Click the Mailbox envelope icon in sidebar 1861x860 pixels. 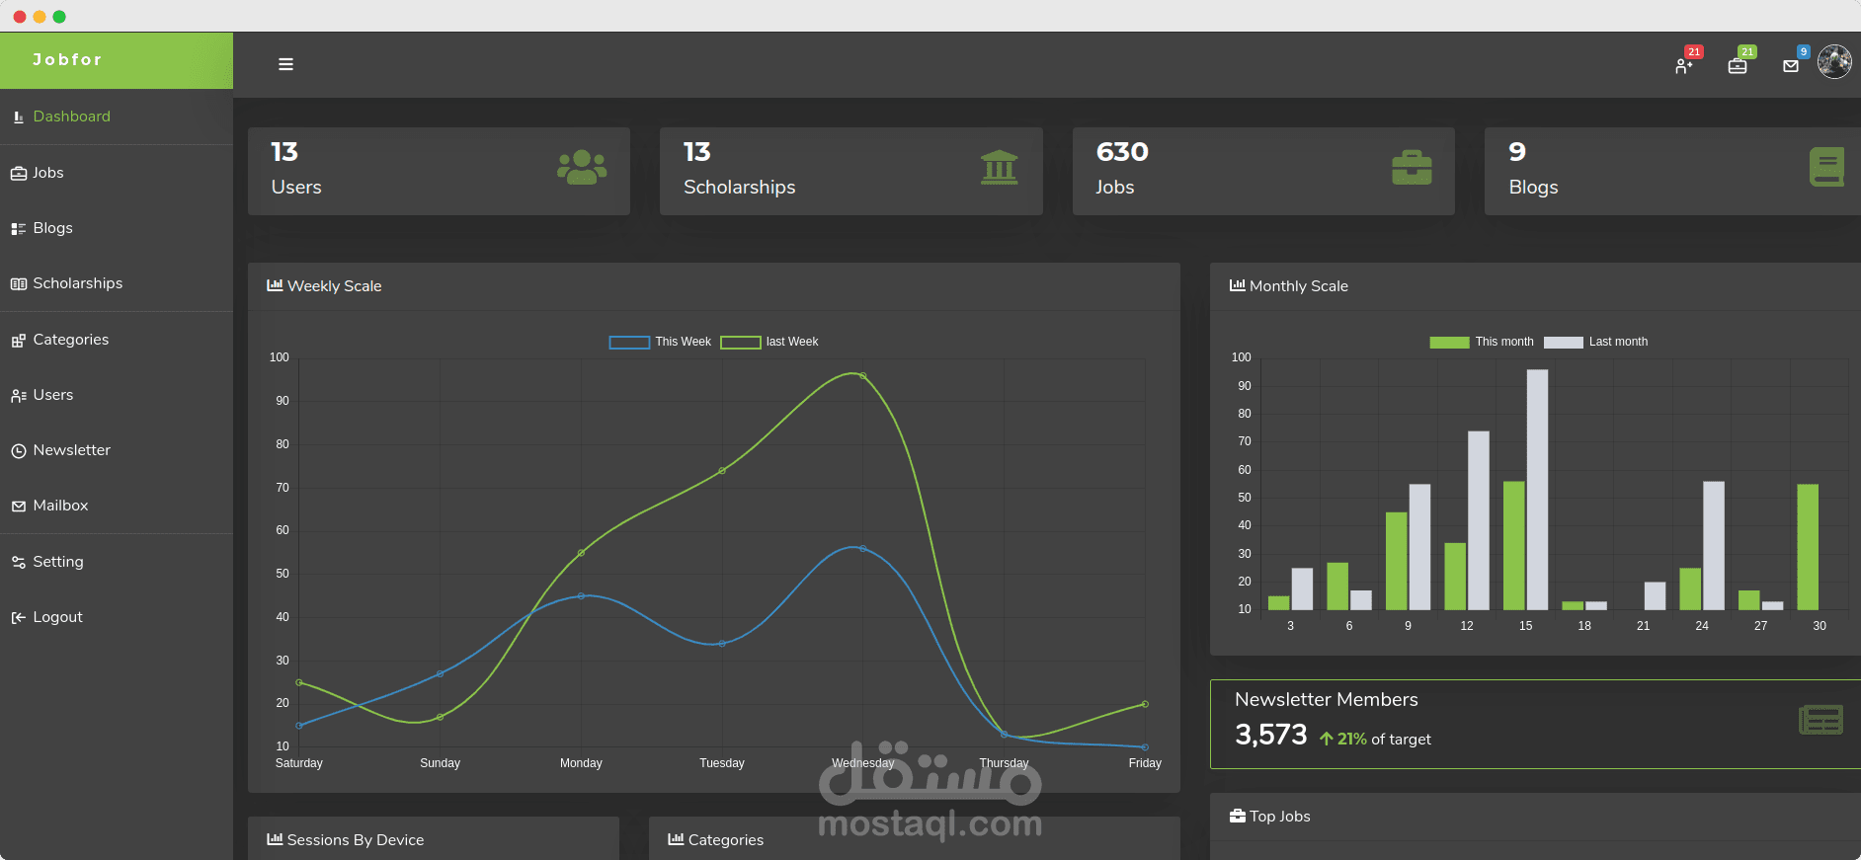pyautogui.click(x=19, y=506)
